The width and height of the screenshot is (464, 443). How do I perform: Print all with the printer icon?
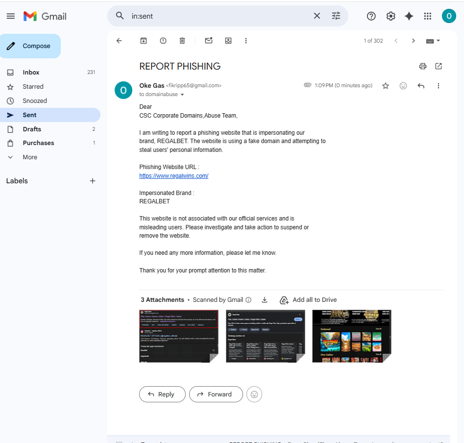[422, 66]
